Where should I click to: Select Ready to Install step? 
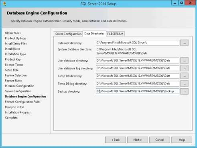(14, 107)
